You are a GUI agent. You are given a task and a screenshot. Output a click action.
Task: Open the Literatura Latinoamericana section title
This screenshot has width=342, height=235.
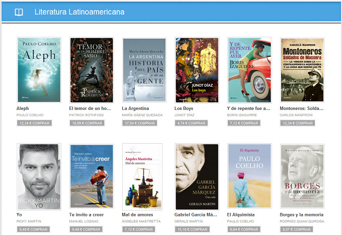(79, 12)
